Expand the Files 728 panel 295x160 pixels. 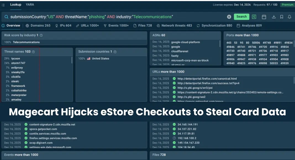[x=158, y=155]
